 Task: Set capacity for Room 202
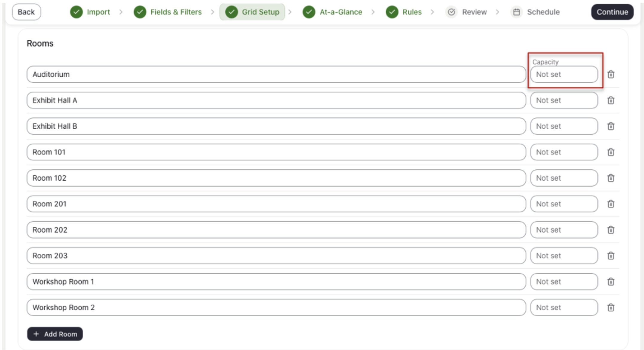(564, 230)
